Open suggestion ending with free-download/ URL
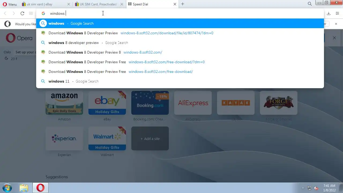This screenshot has height=193, width=343. pyautogui.click(x=180, y=72)
